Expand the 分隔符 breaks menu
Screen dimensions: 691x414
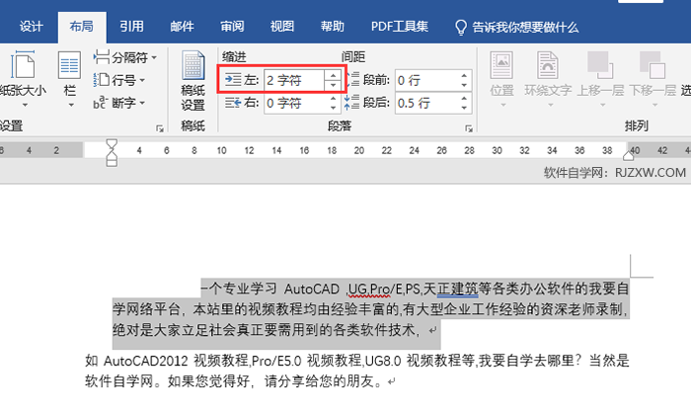click(x=125, y=57)
